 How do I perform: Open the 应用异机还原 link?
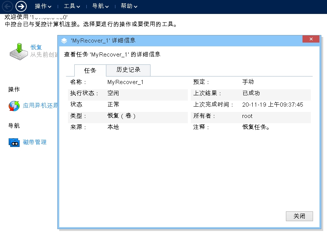click(x=40, y=106)
